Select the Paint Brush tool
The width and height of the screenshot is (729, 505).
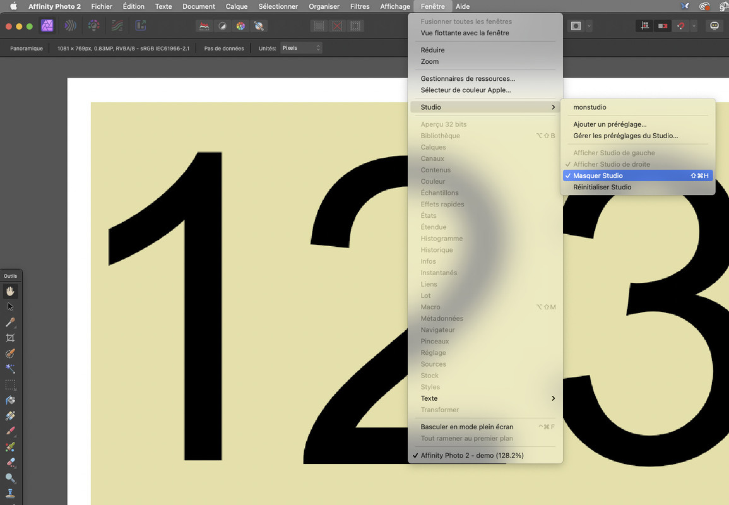10,432
